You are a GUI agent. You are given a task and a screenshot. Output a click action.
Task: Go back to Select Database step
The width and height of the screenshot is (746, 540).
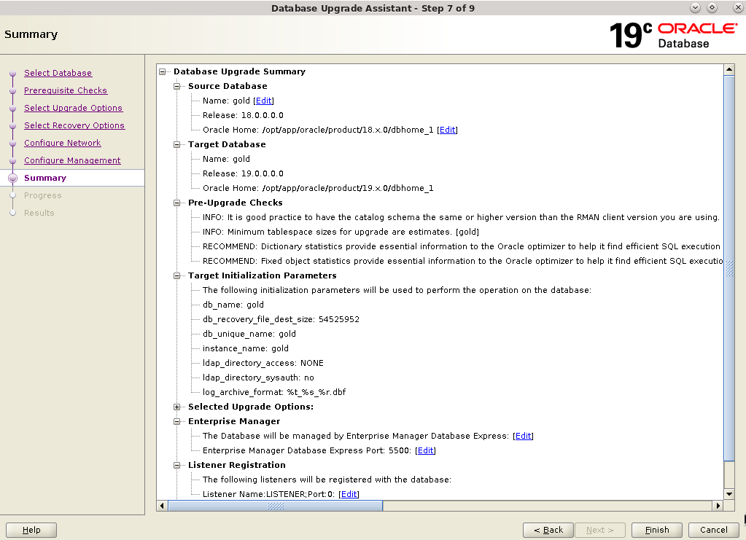click(x=58, y=73)
